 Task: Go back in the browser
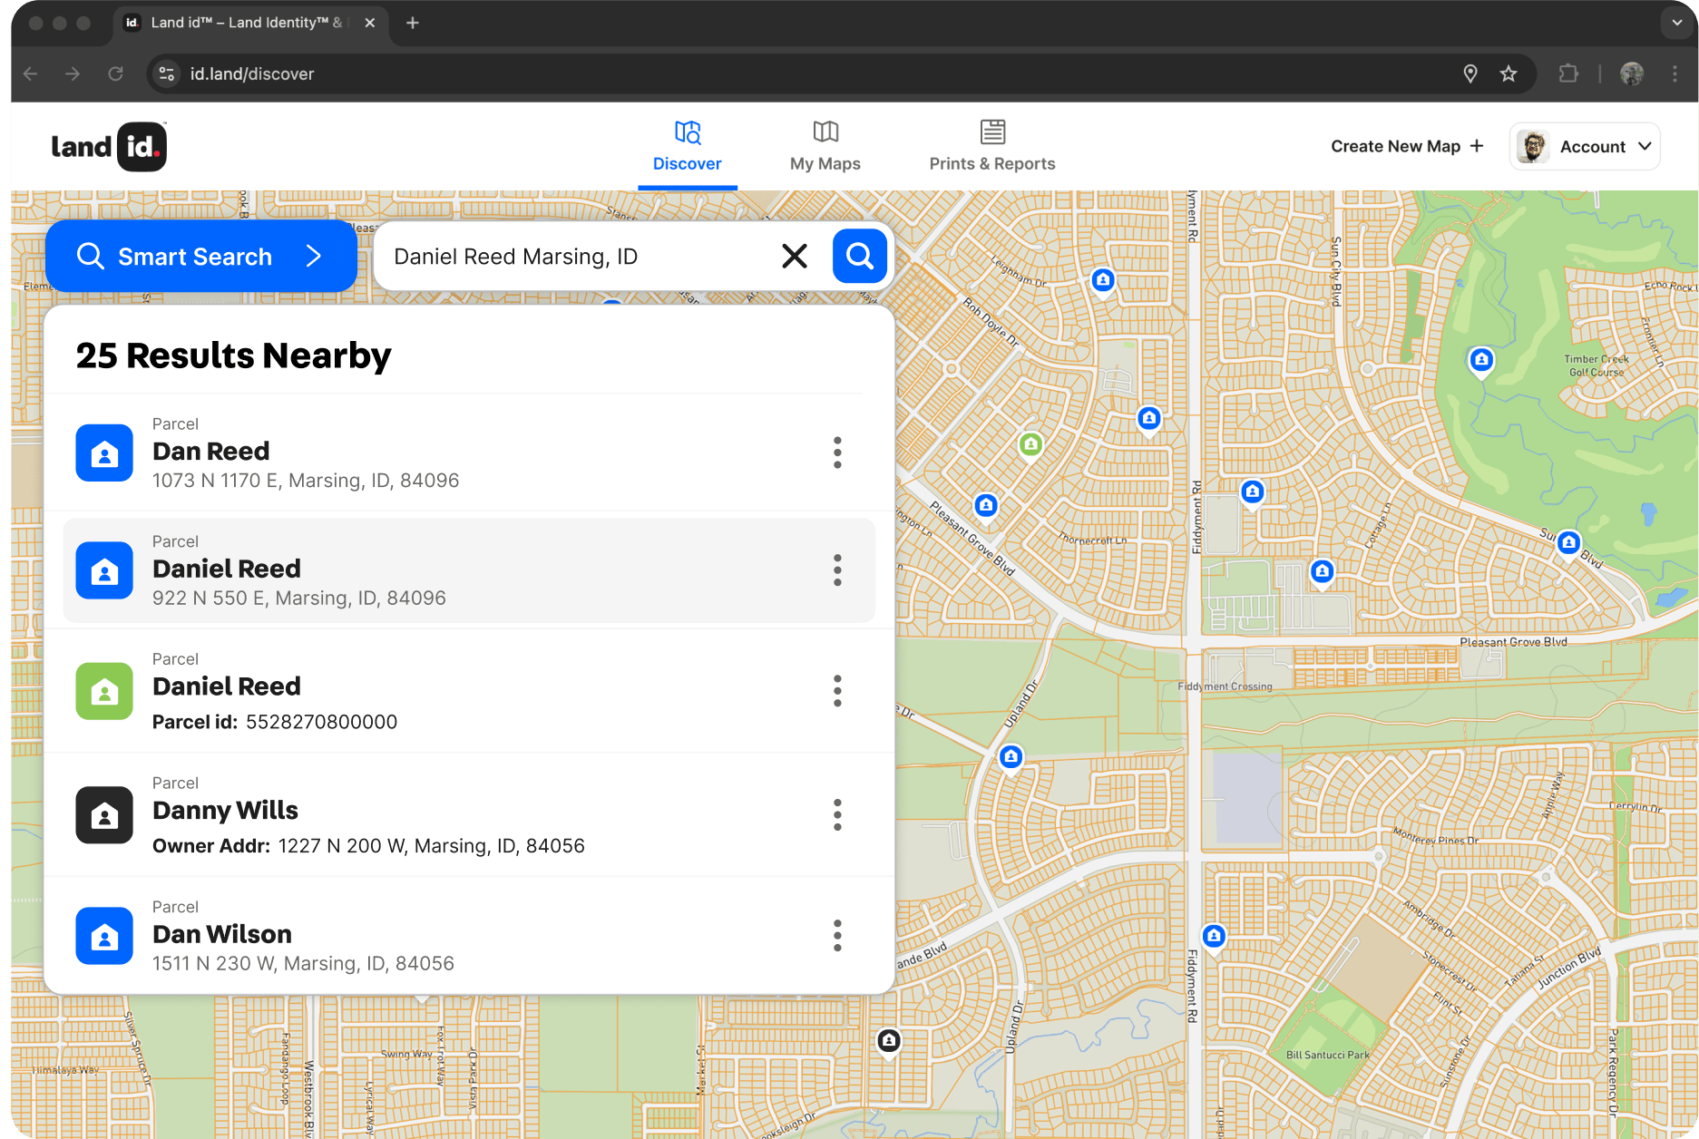(x=30, y=73)
